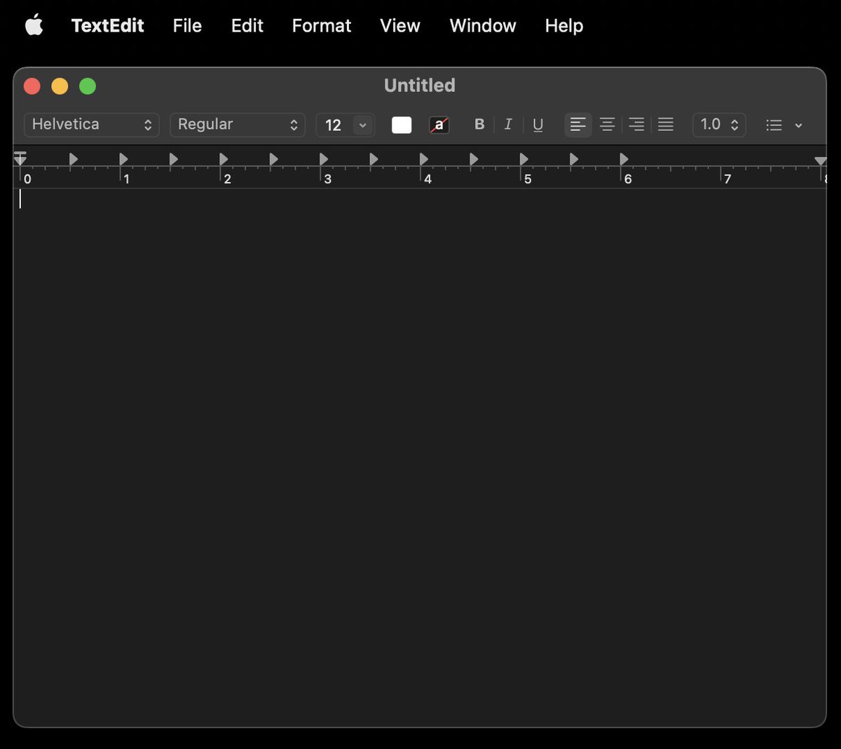The image size is (841, 749).
Task: Align text to the left
Action: click(578, 125)
